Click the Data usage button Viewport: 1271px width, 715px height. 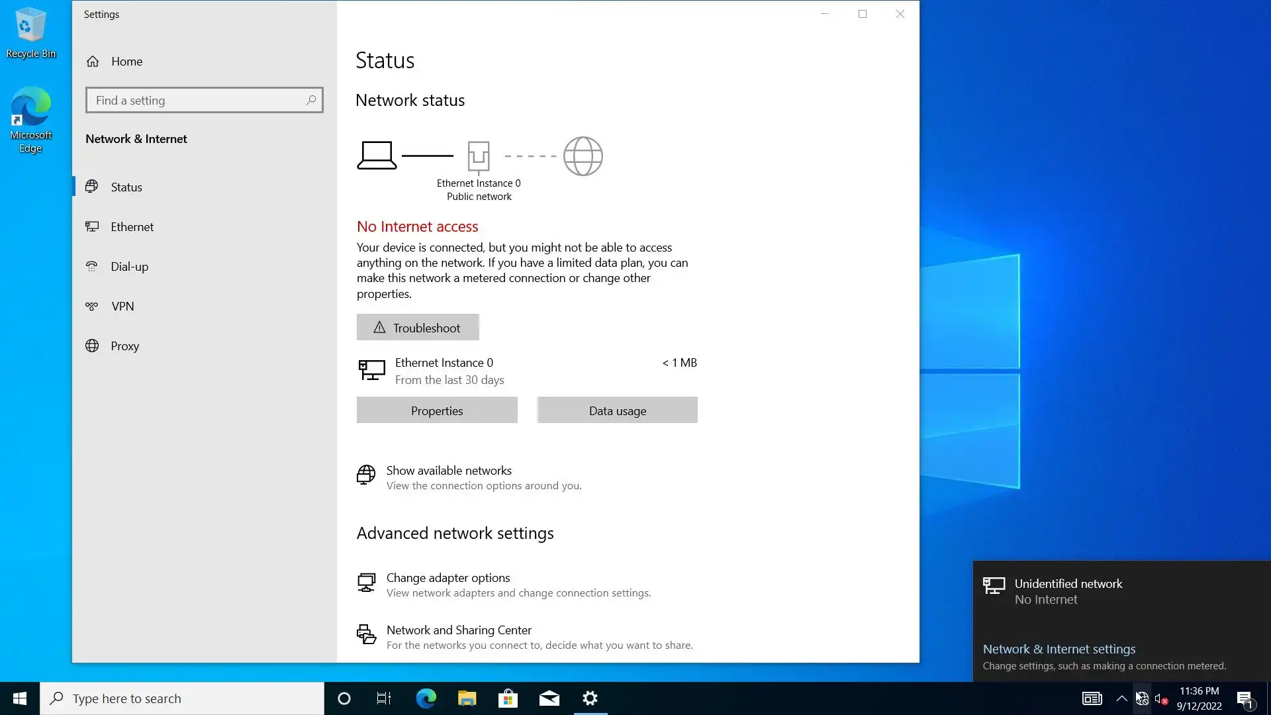click(617, 410)
